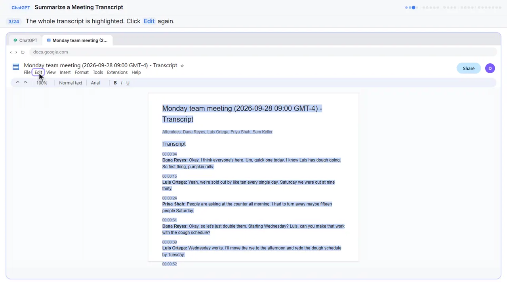Click the redo arrow in toolbar
The width and height of the screenshot is (507, 285).
pos(25,83)
